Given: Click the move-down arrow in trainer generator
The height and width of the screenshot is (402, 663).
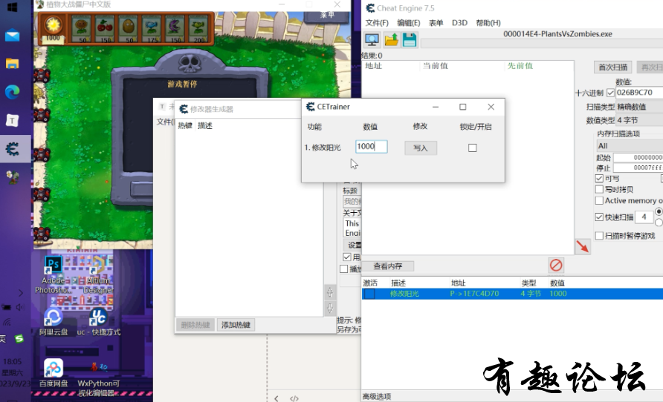Looking at the screenshot, I should [330, 308].
